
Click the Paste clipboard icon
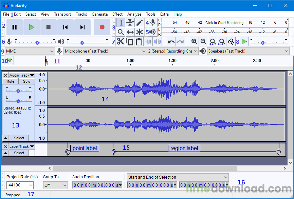139,42
